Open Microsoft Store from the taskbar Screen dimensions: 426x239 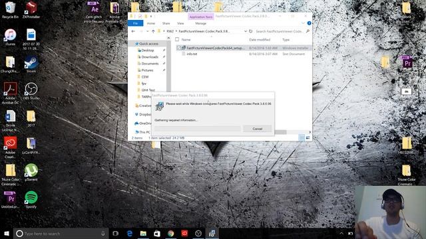click(x=157, y=233)
